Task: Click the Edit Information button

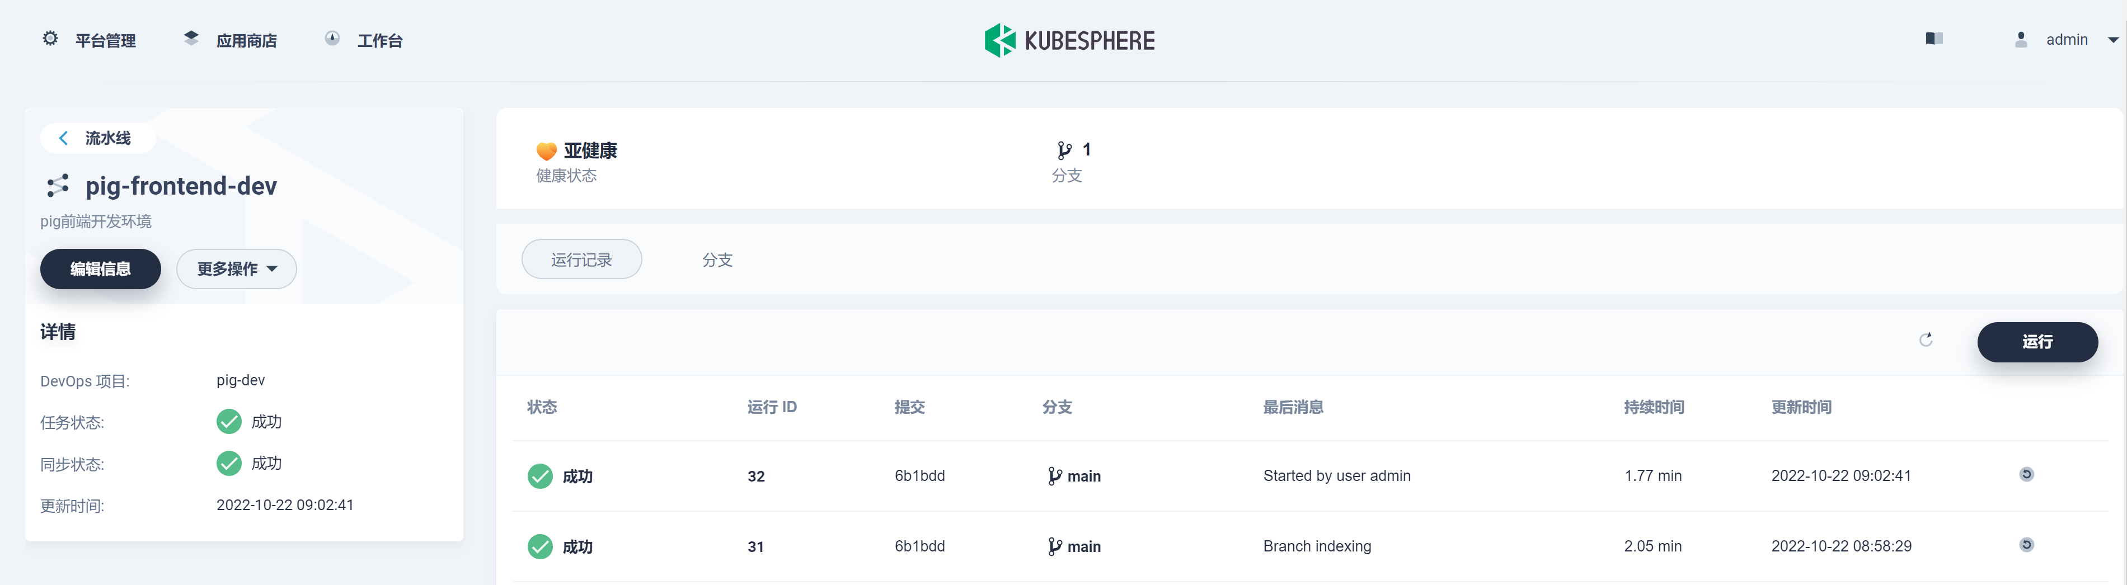Action: [x=100, y=269]
